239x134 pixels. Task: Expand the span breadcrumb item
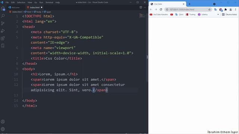pos(47,12)
